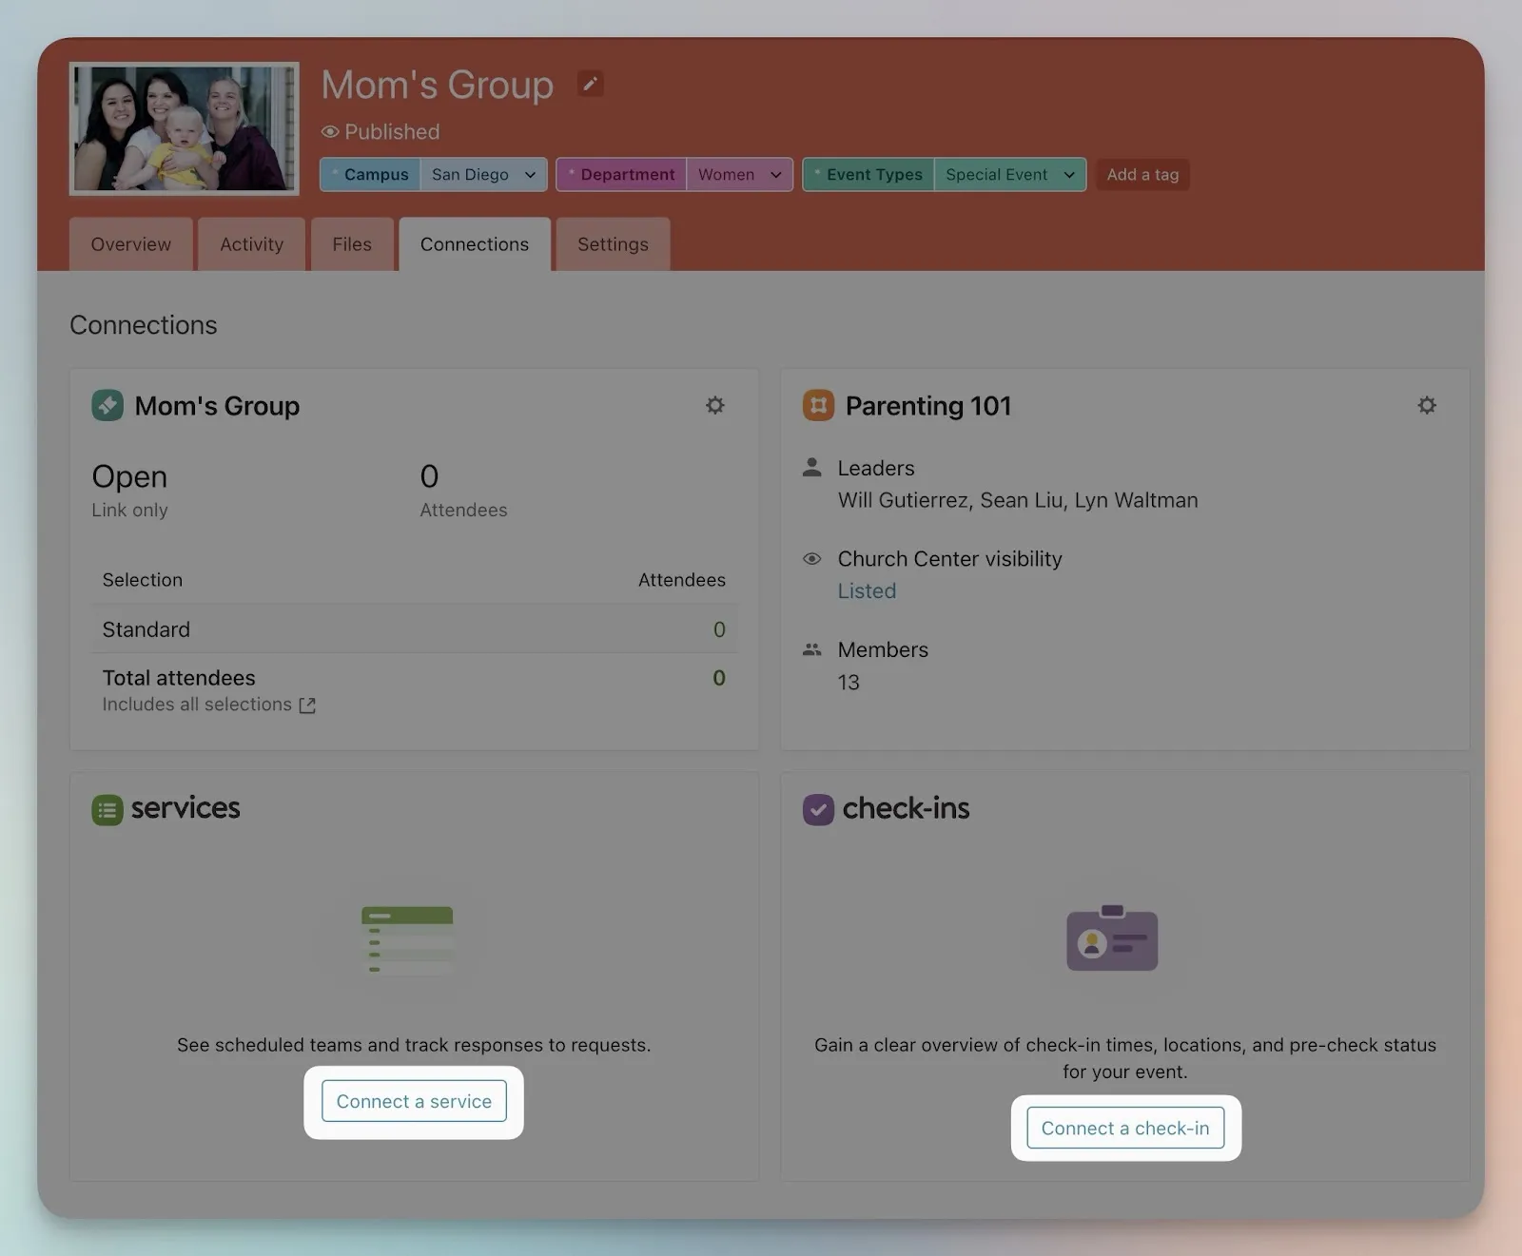Open the gear settings on Parenting 101 card

tap(1426, 406)
